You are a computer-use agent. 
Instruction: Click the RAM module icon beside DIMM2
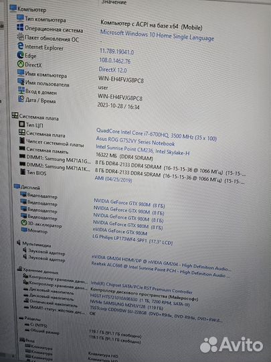pyautogui.click(x=23, y=164)
